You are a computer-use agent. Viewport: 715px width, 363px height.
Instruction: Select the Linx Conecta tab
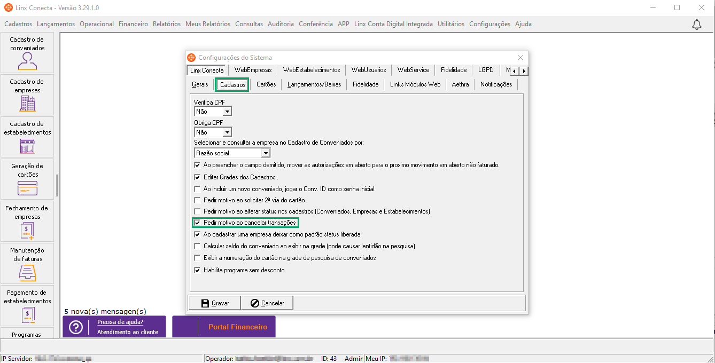pyautogui.click(x=207, y=70)
